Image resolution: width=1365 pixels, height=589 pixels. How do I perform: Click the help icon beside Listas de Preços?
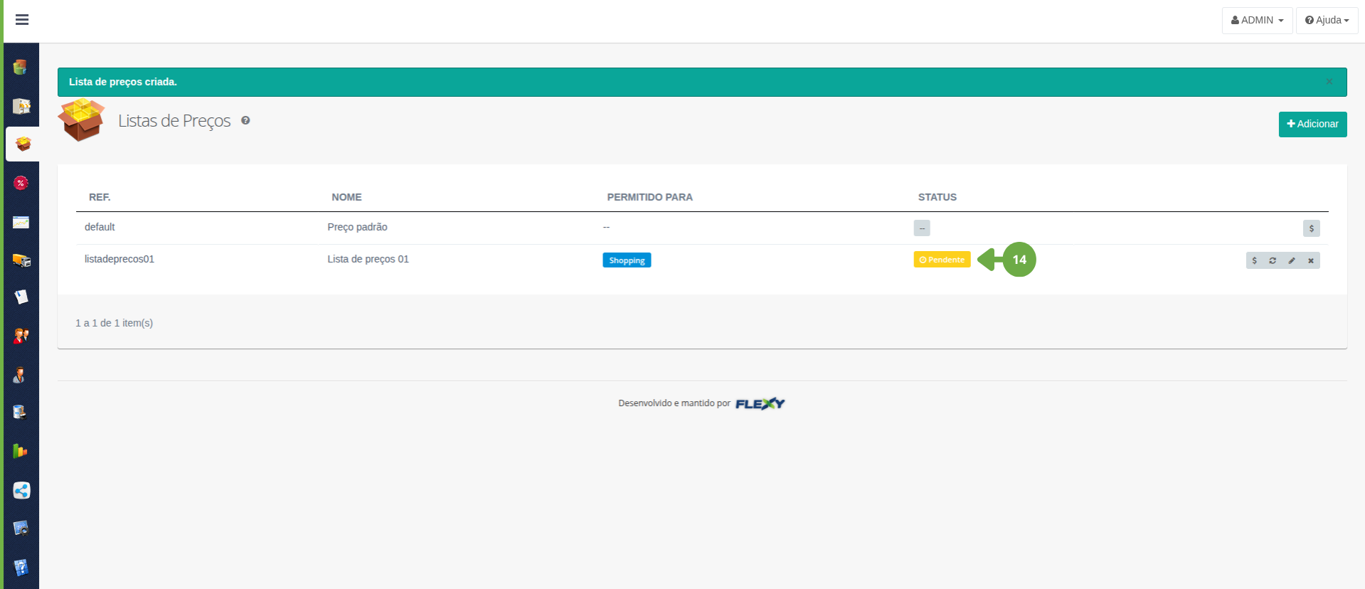tap(245, 121)
